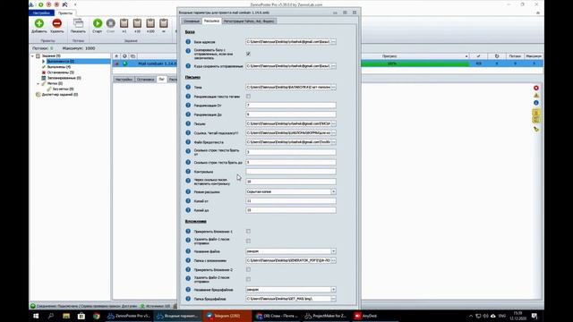The width and height of the screenshot is (573, 322).
Task: Click the green Старт play icon
Action: (x=98, y=23)
